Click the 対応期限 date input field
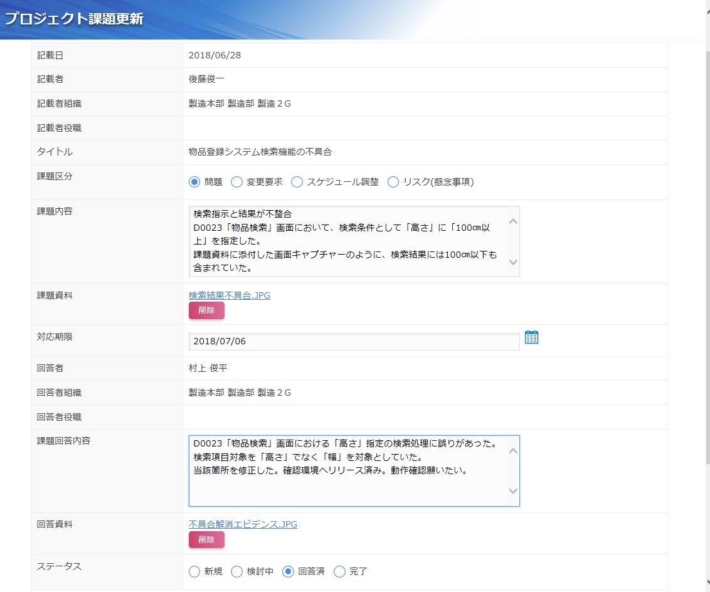 coord(354,341)
